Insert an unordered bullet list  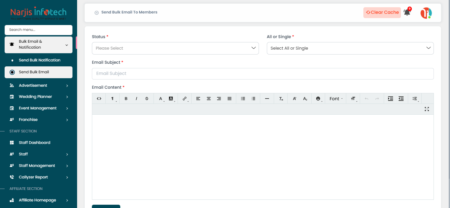coord(243,99)
